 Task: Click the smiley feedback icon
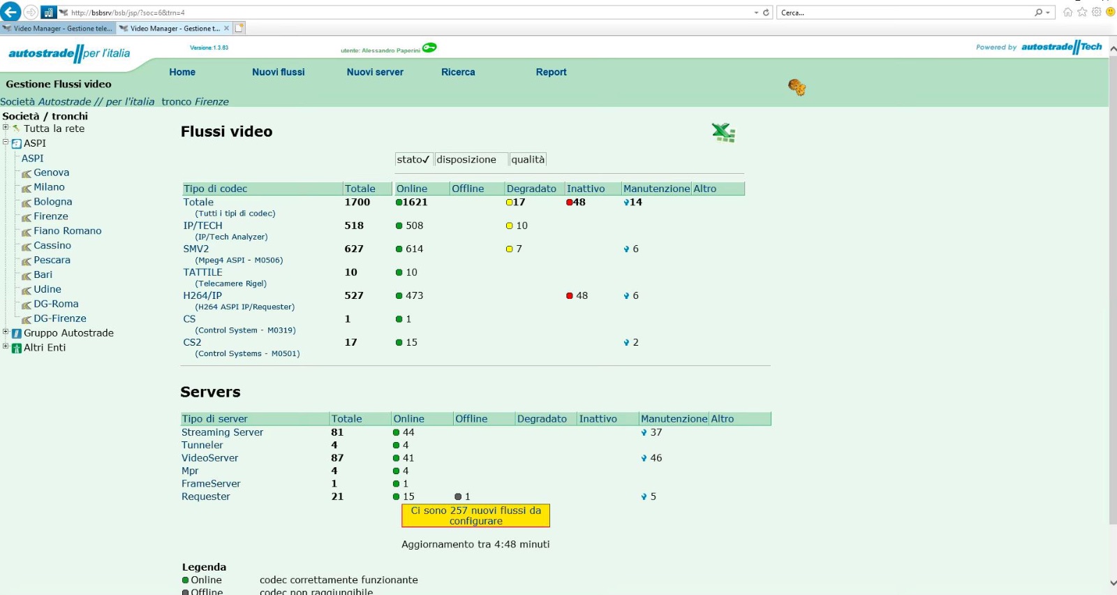[1110, 12]
